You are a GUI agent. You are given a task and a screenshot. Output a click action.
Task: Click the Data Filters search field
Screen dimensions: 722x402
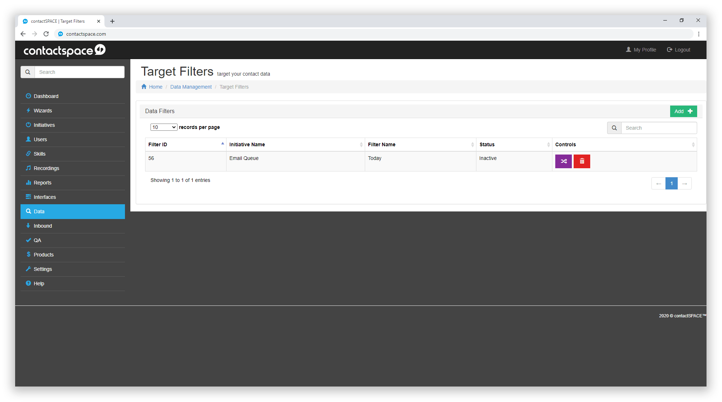pyautogui.click(x=659, y=128)
